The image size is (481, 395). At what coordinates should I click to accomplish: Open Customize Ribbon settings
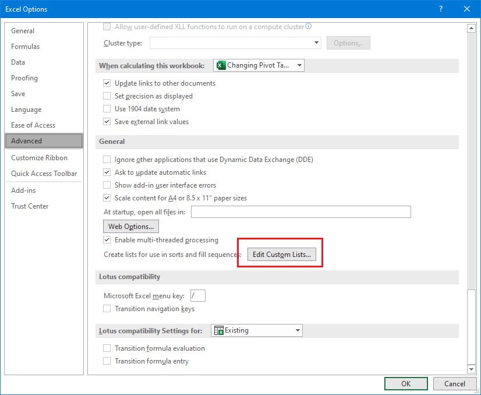click(44, 158)
